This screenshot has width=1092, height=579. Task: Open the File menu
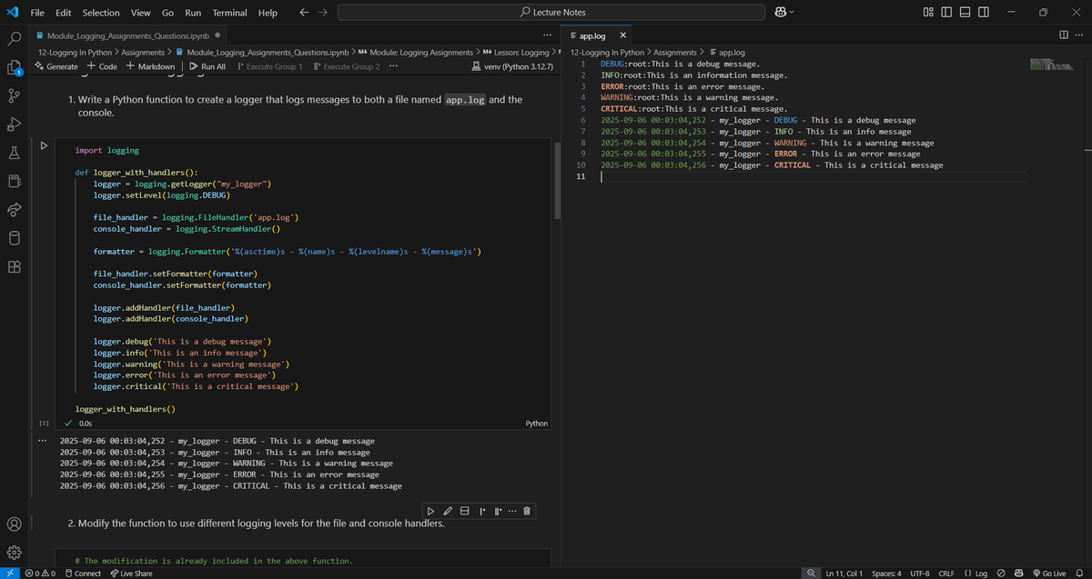[x=38, y=13]
